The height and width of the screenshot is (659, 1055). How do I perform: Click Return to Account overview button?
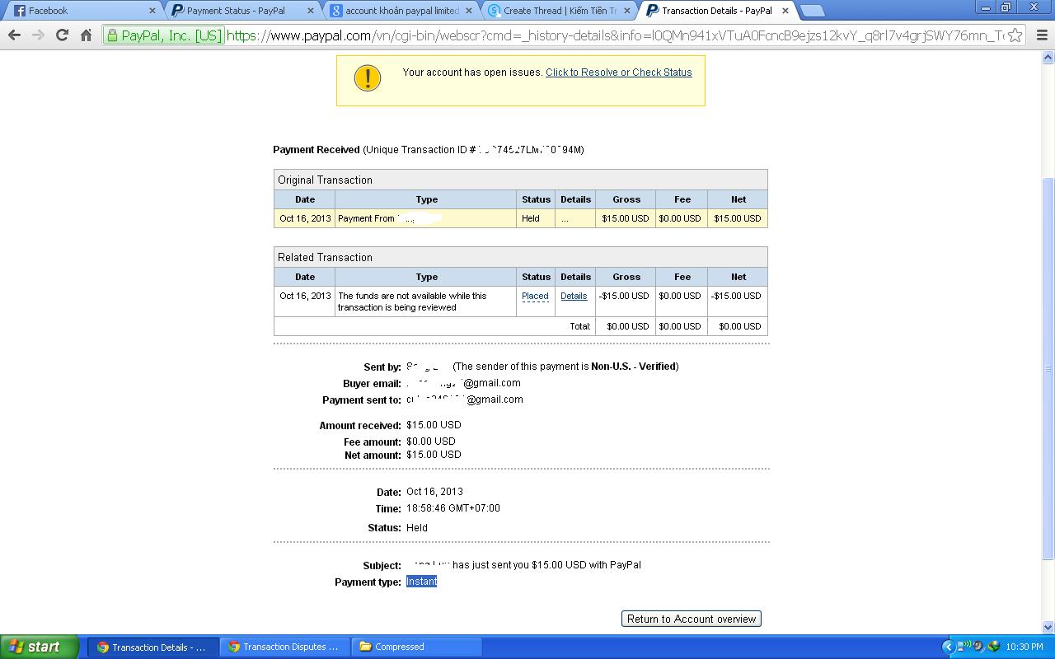click(x=692, y=619)
